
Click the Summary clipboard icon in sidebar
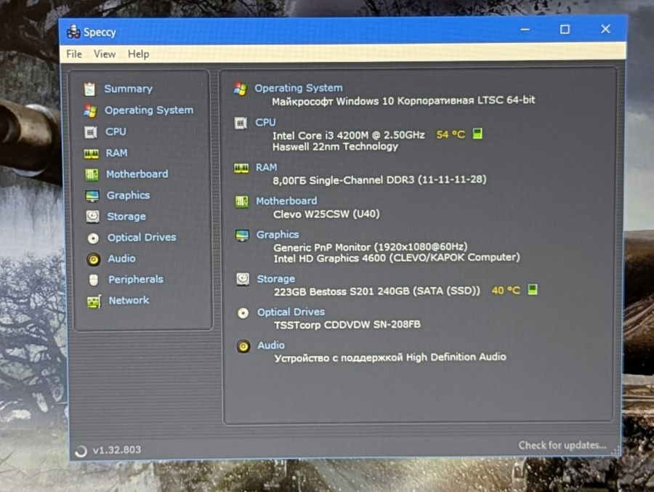pos(89,89)
